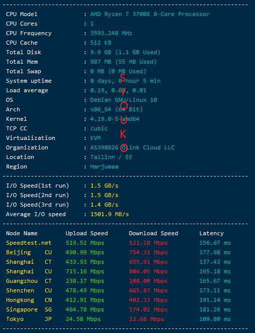Select the 3593.248 MHz frequency value
The width and height of the screenshot is (255, 333).
(111, 33)
